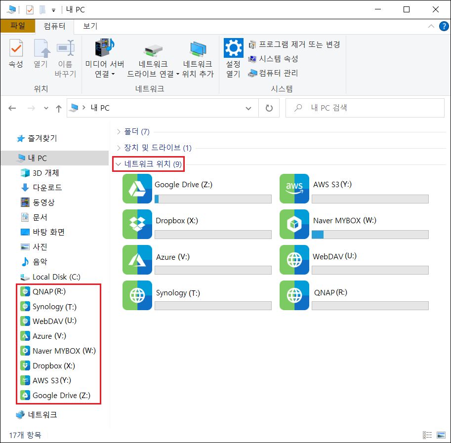Open the 미디어 서버 연결 dropdown arrow

(113, 74)
